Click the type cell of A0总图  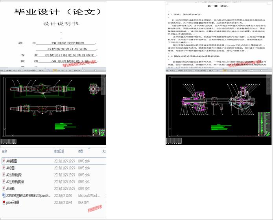84,168
